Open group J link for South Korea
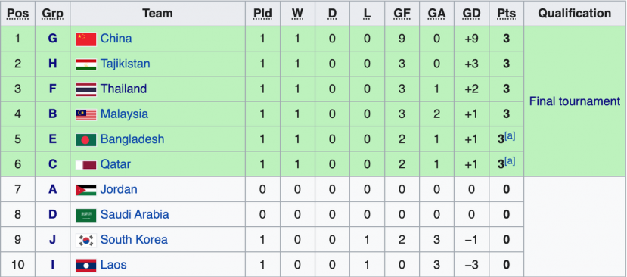The image size is (627, 277). pos(52,239)
